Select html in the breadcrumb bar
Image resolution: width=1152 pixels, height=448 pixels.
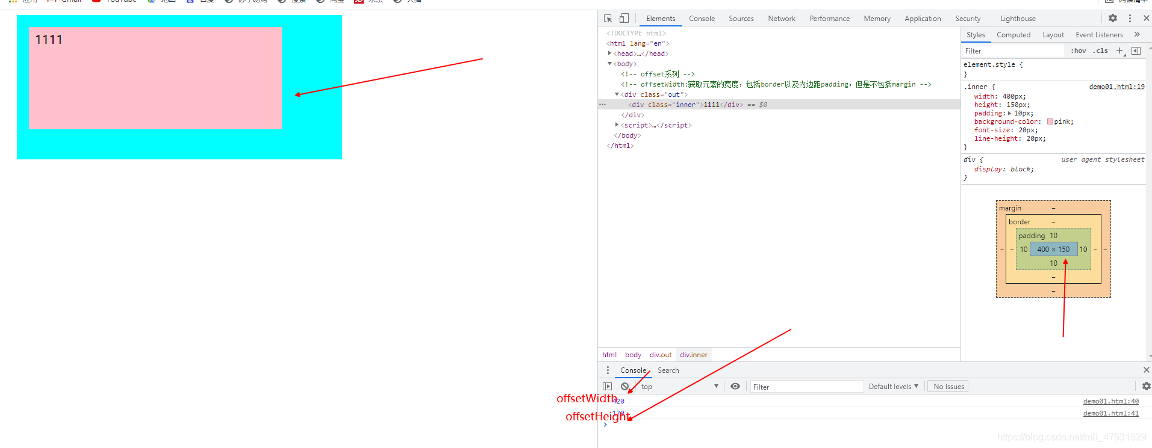point(609,355)
